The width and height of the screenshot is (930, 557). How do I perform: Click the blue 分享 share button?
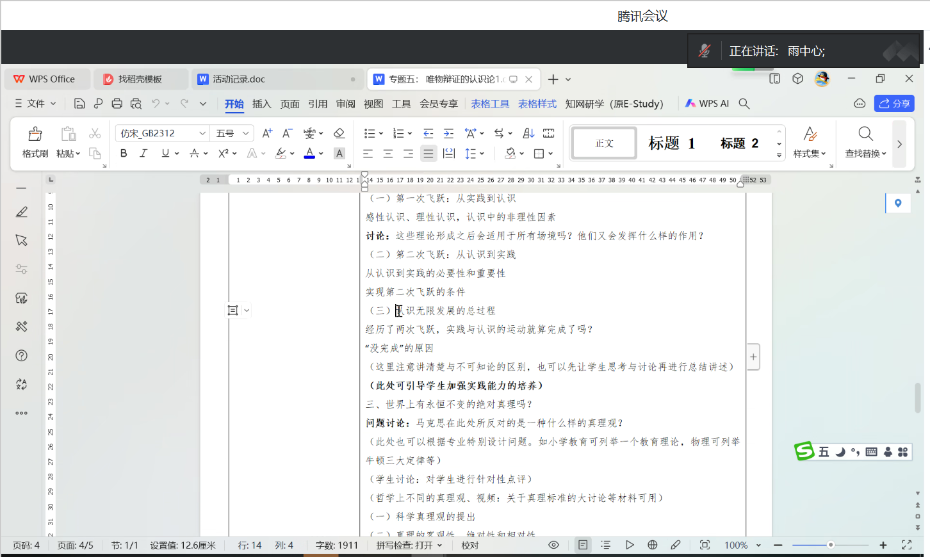[x=894, y=104]
